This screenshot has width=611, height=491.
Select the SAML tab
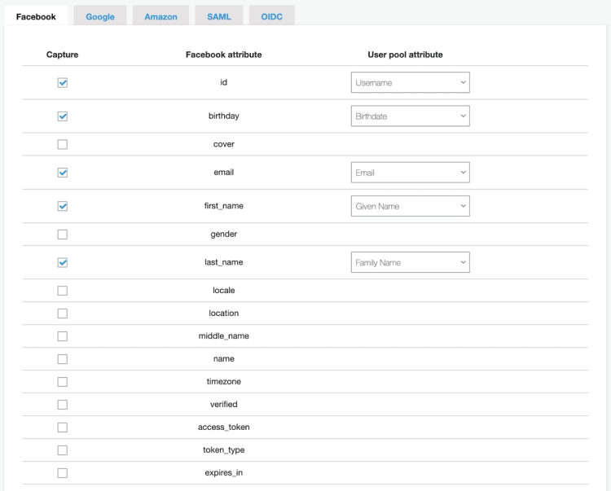pos(218,16)
